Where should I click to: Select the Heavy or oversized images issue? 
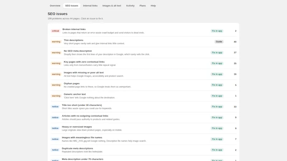(143, 128)
